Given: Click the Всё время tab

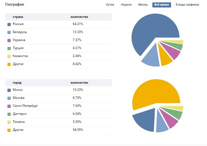Looking at the screenshot, I should click(x=161, y=5).
